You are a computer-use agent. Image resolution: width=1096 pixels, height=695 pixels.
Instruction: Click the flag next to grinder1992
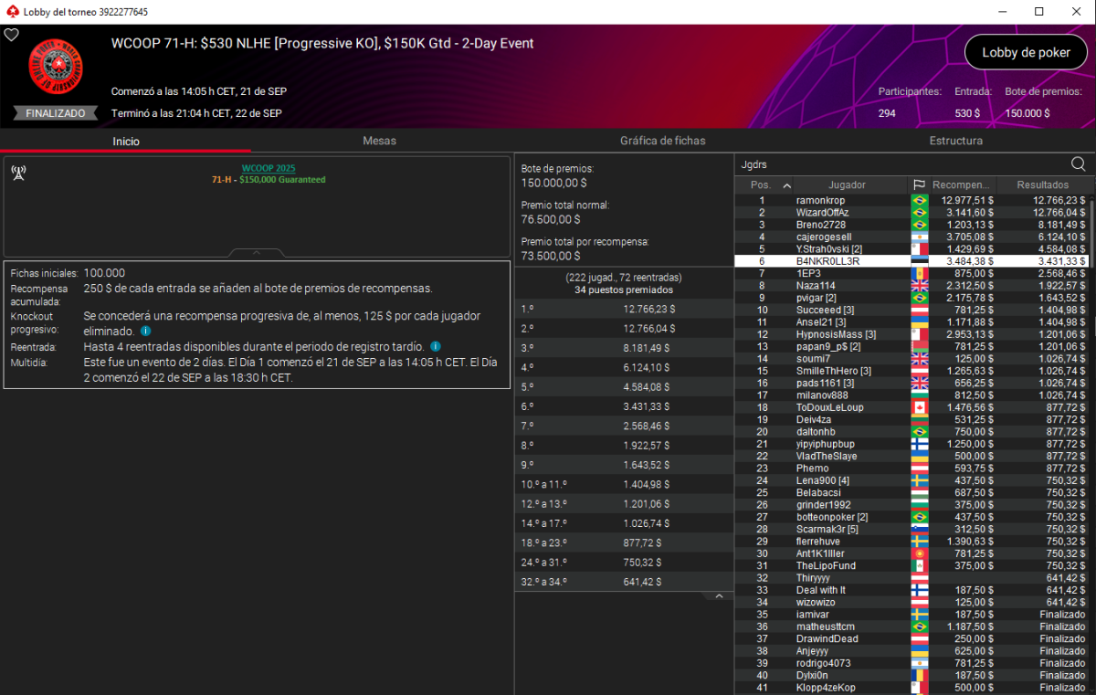[x=919, y=504]
